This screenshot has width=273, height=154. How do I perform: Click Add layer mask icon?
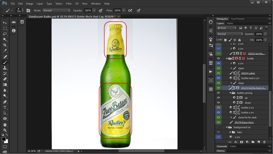(242, 142)
